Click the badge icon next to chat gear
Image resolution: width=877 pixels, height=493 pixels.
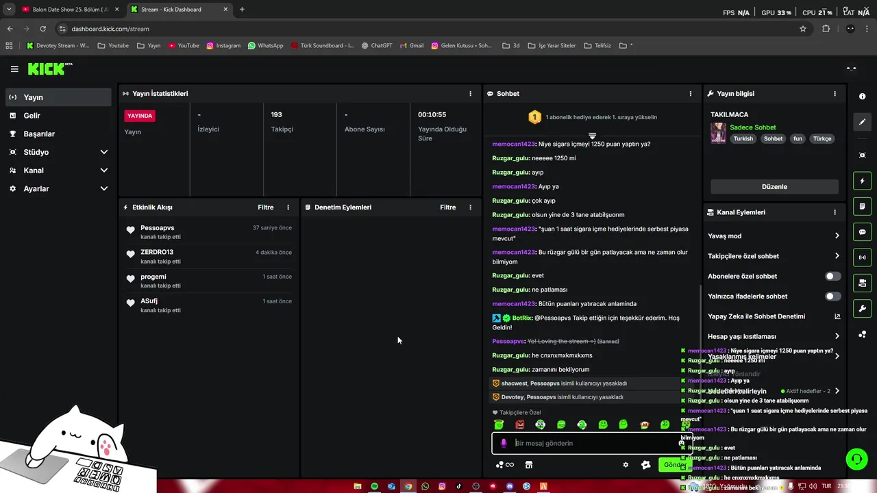point(645,465)
